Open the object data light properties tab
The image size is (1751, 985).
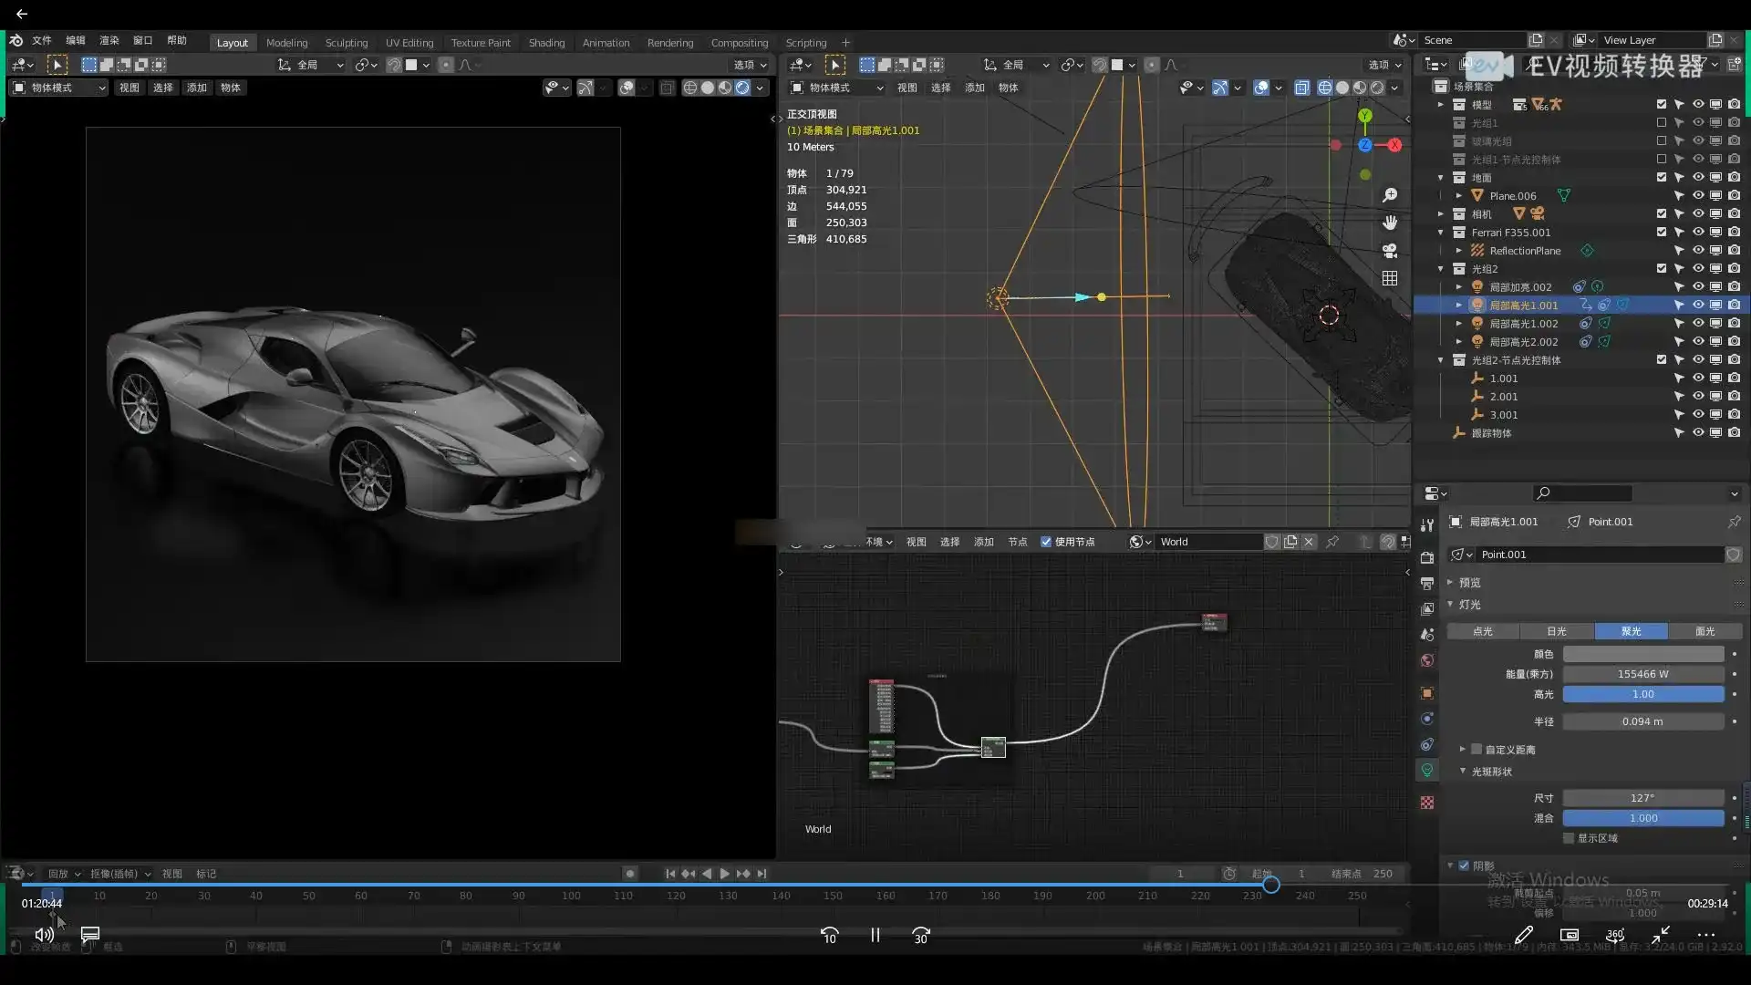coord(1427,771)
